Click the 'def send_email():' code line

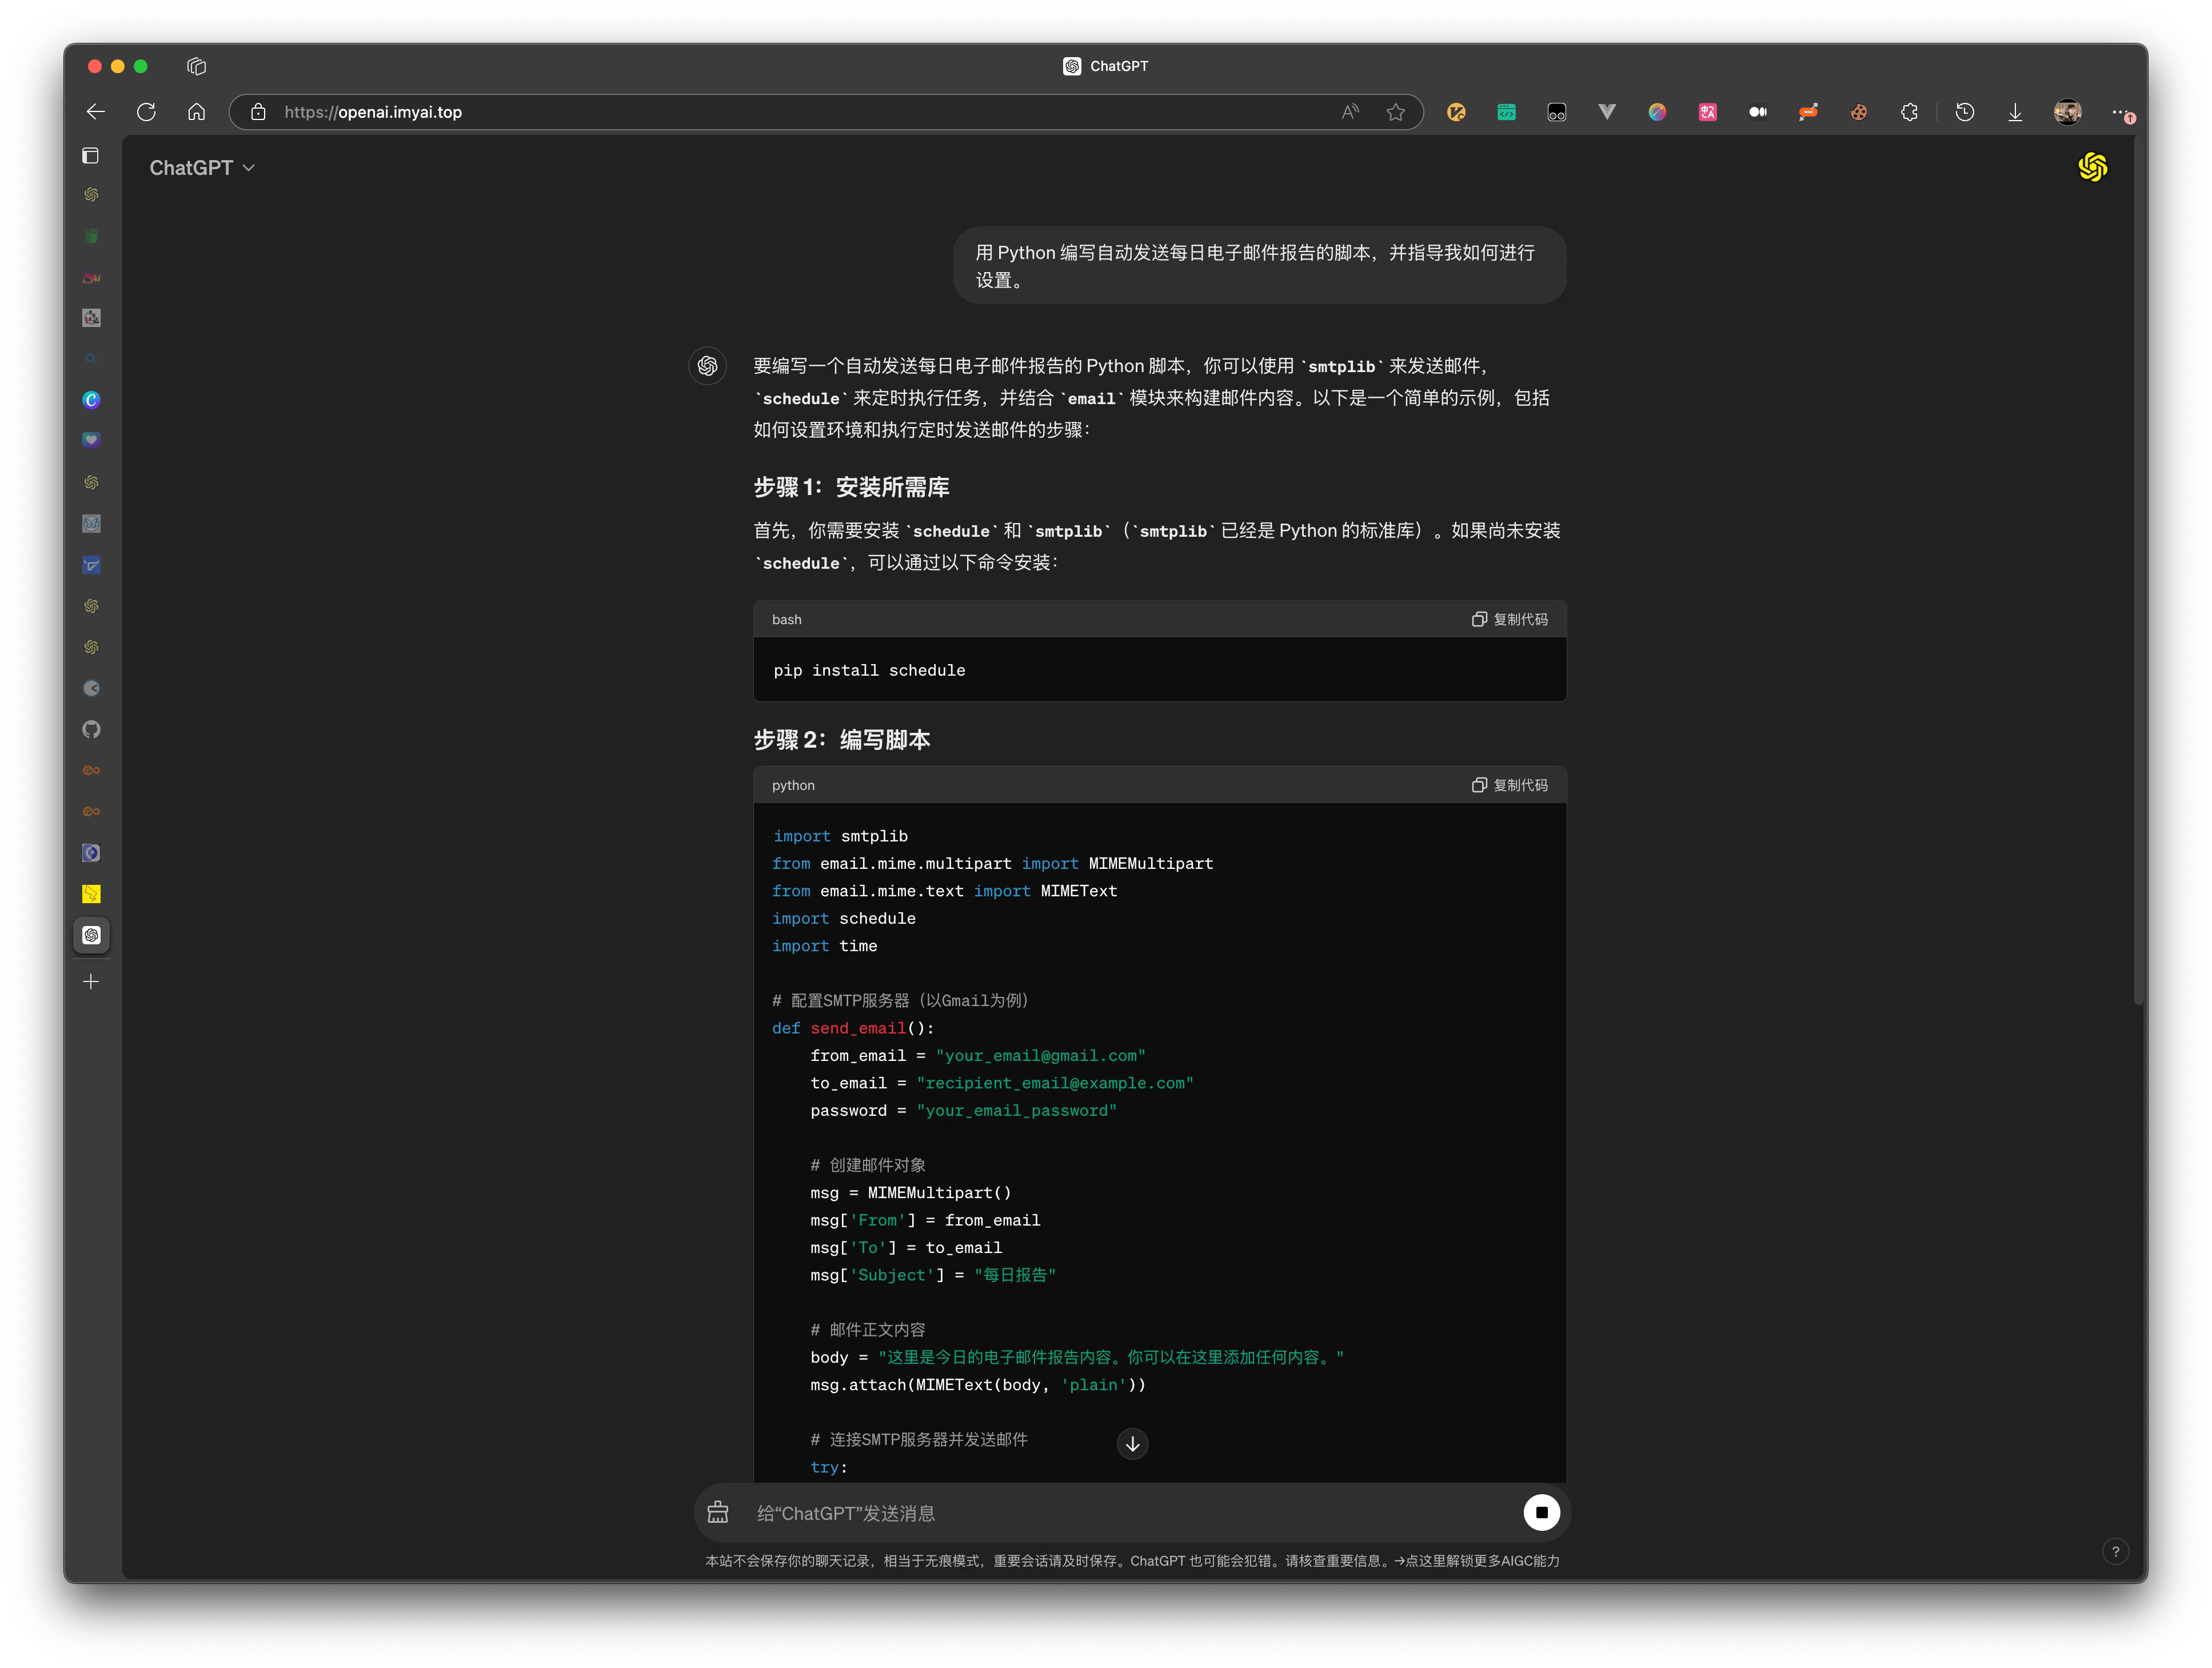(x=853, y=1028)
